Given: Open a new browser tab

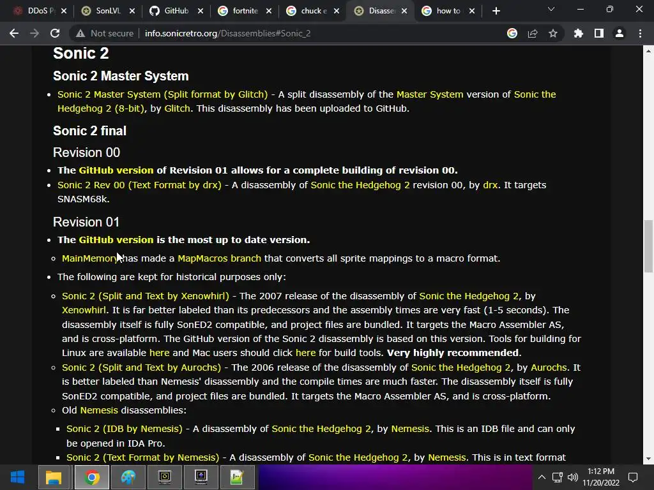Looking at the screenshot, I should pos(496,11).
